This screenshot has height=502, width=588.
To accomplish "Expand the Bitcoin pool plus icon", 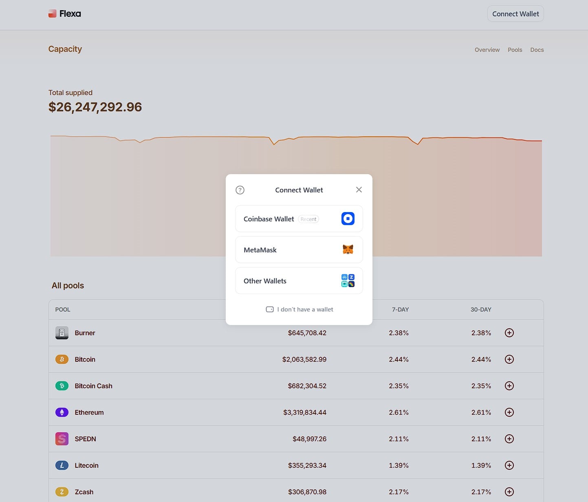I will 509,359.
